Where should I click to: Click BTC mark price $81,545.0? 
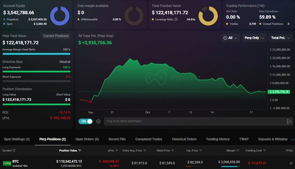coord(167,163)
